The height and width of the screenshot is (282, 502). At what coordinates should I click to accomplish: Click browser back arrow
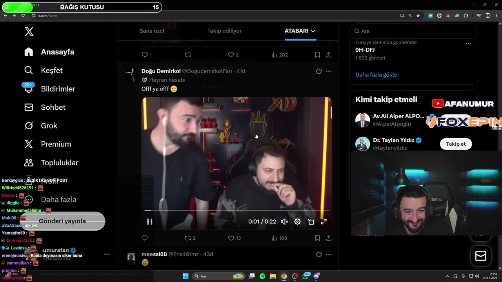tap(5, 15)
